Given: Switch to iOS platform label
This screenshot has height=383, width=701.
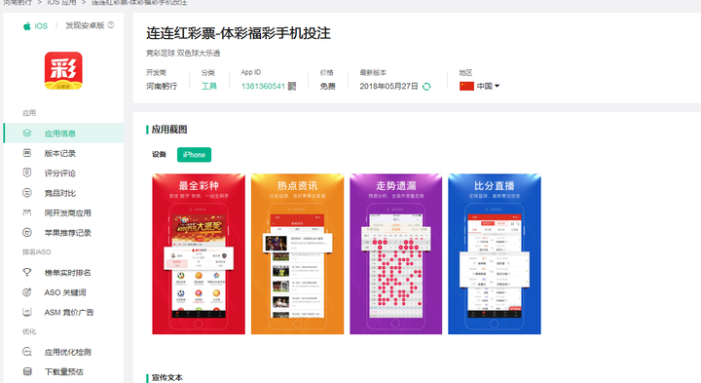Looking at the screenshot, I should [41, 26].
